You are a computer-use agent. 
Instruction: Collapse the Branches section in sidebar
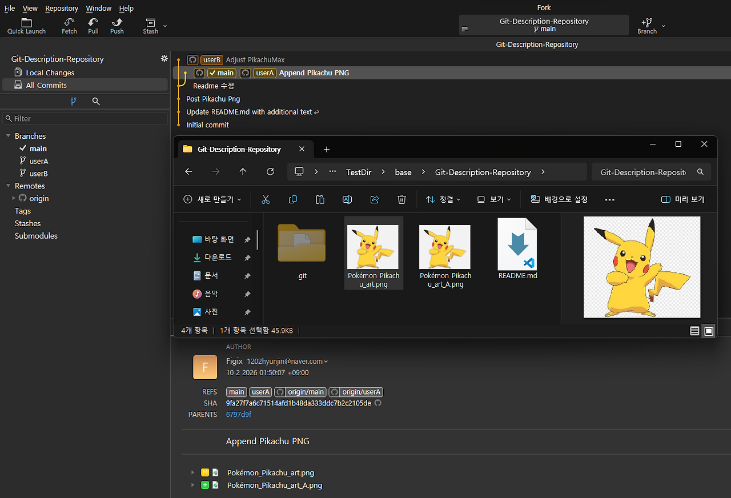(9, 136)
